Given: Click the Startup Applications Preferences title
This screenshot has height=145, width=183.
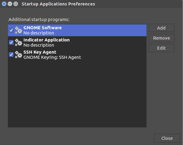Looking at the screenshot, I should point(58,4).
